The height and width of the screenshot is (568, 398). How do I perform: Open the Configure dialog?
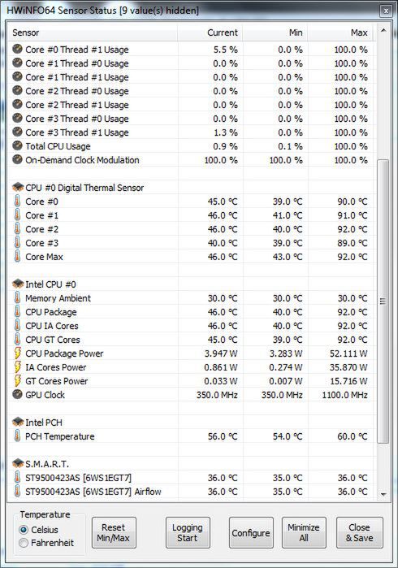pyautogui.click(x=251, y=532)
